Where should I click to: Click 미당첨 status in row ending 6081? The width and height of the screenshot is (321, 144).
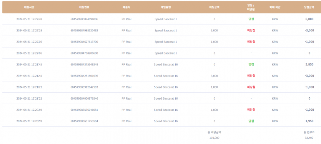coord(251,110)
